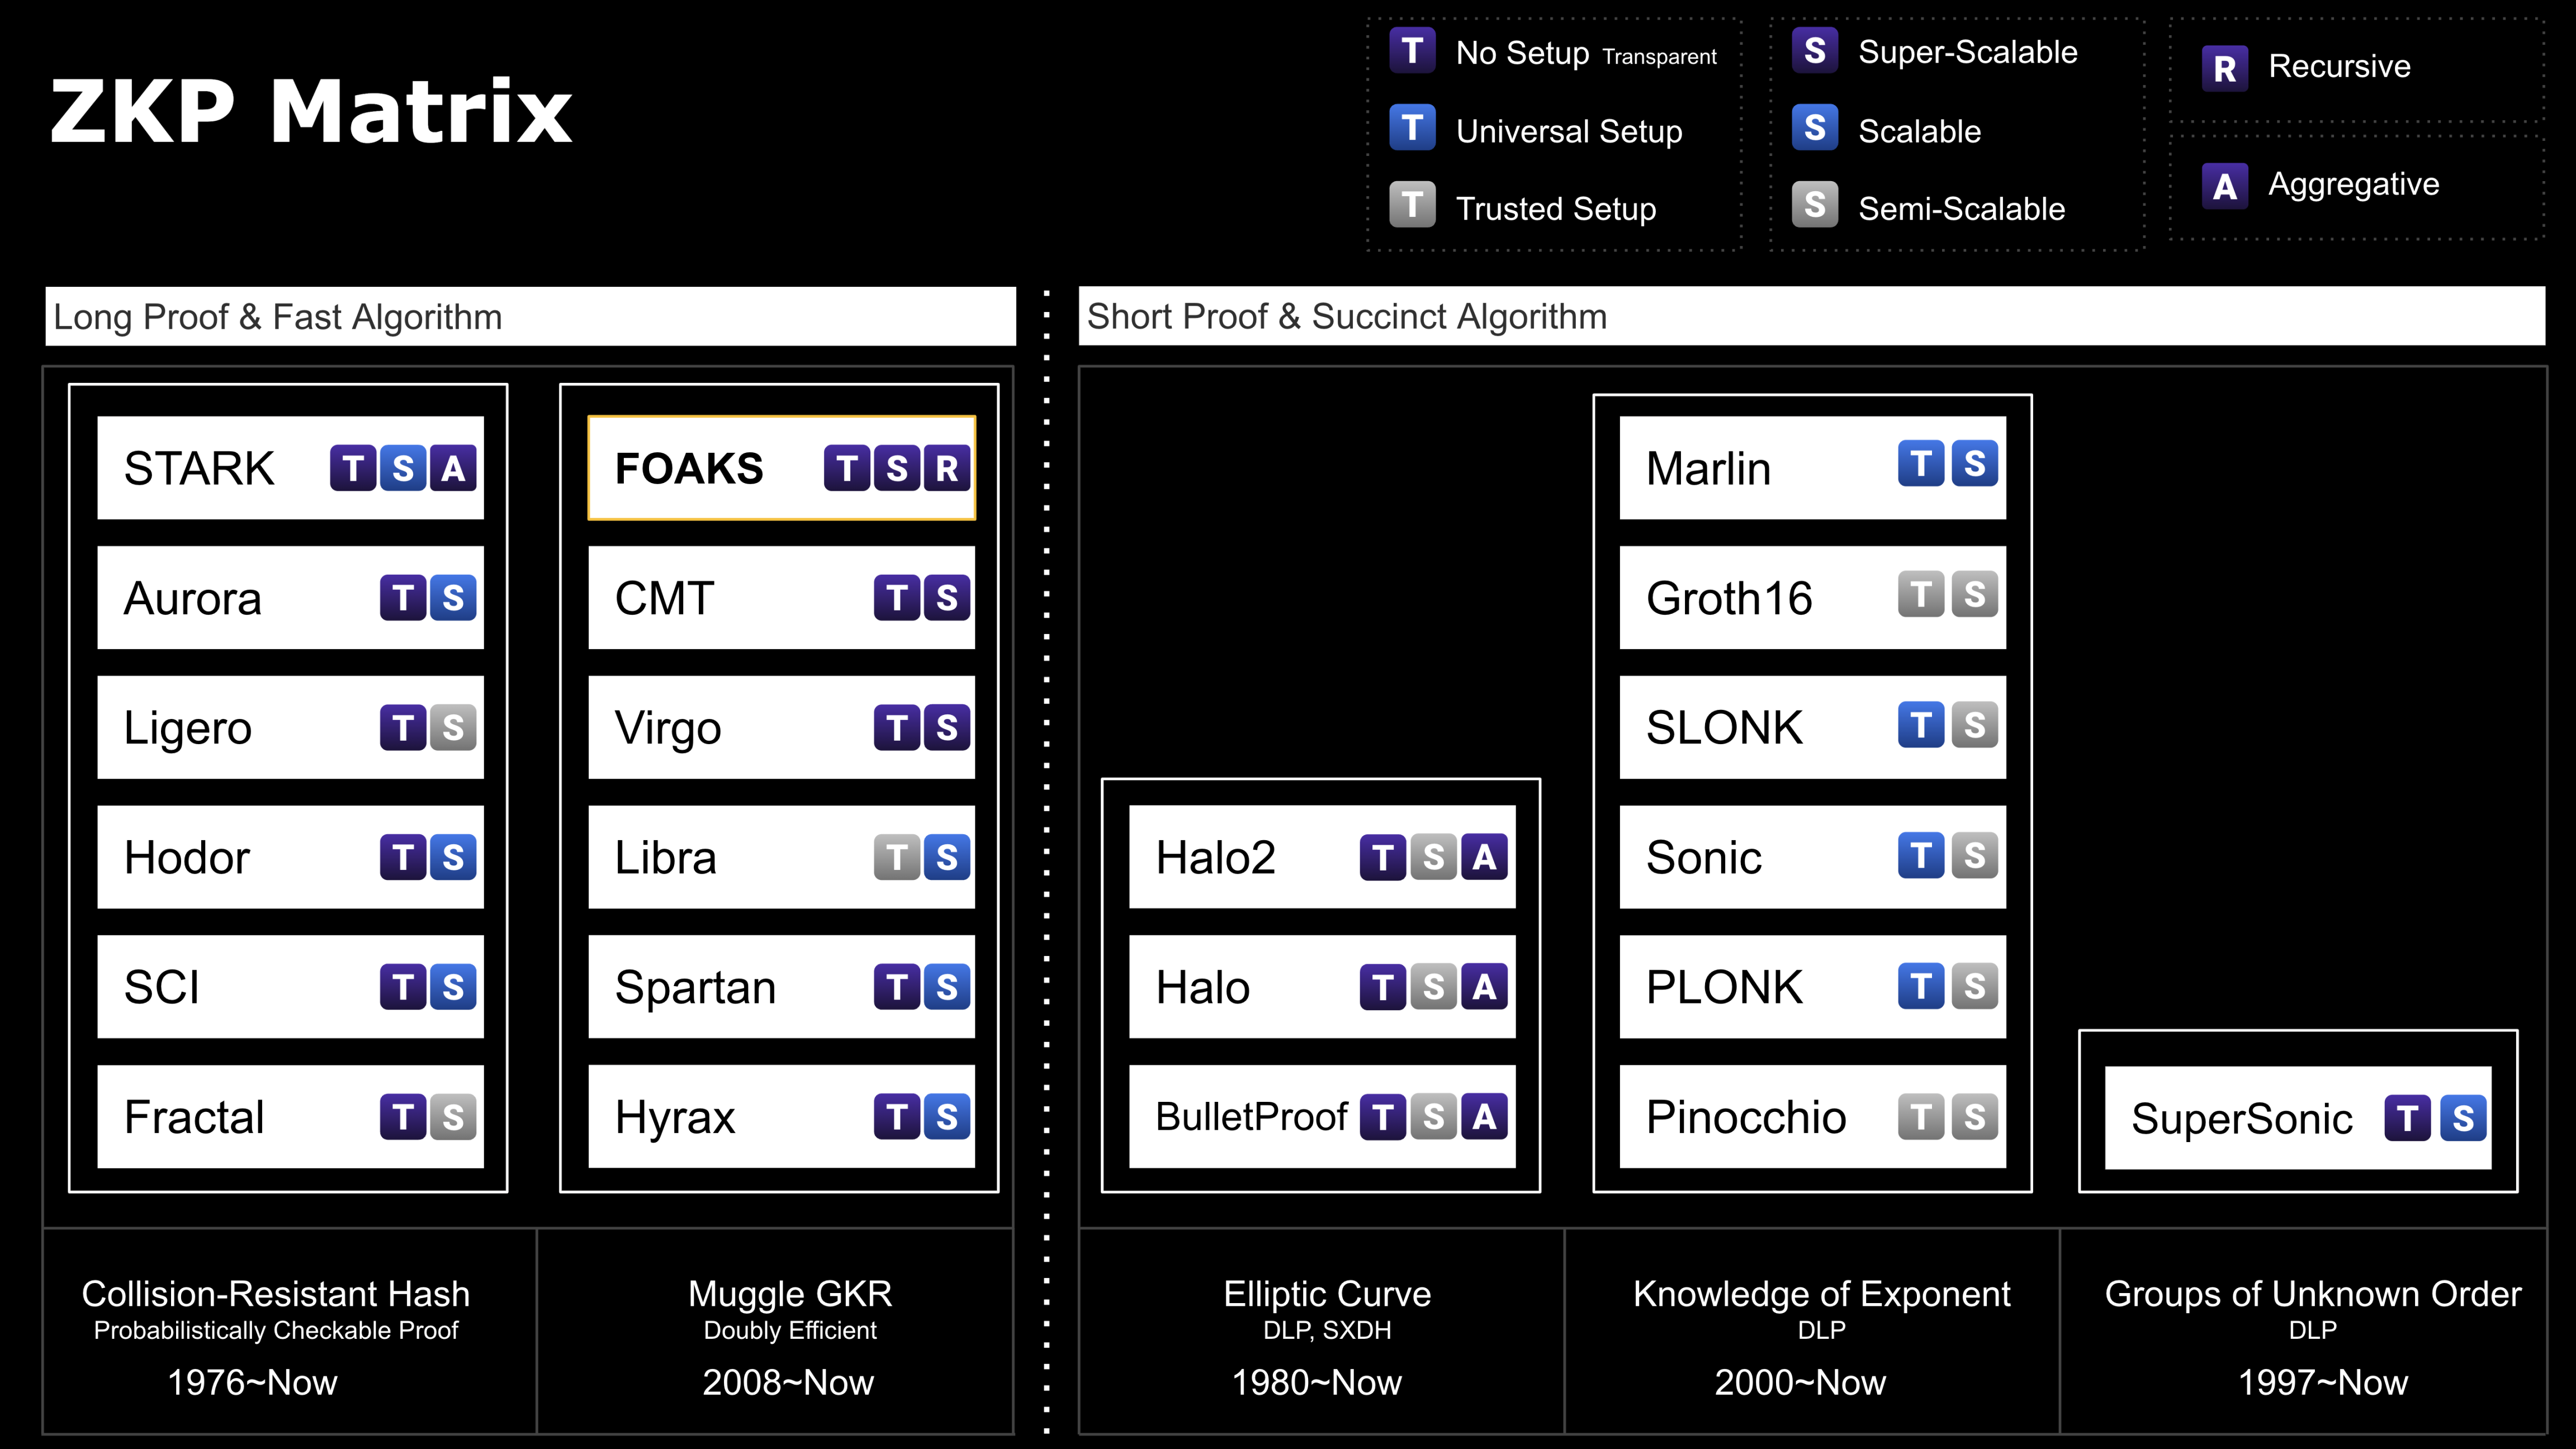Click the No Setup purple "T" legend swatch

1412,50
